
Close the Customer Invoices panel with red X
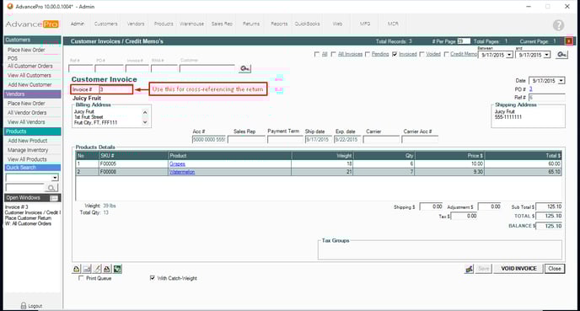(x=569, y=41)
